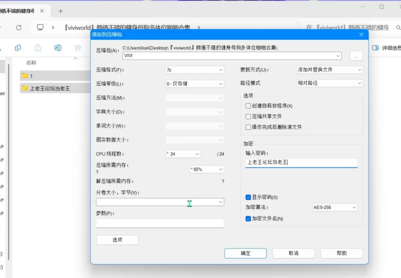This screenshot has width=401, height=278.
Task: Open the 固实数据大小 dropdown
Action: click(x=194, y=140)
